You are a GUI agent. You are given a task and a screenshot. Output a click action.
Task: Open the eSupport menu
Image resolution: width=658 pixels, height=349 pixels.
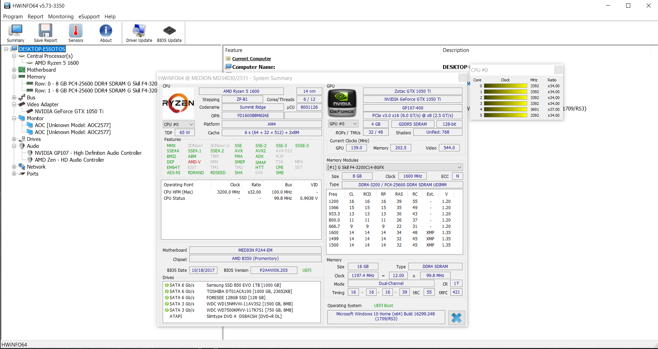point(89,16)
